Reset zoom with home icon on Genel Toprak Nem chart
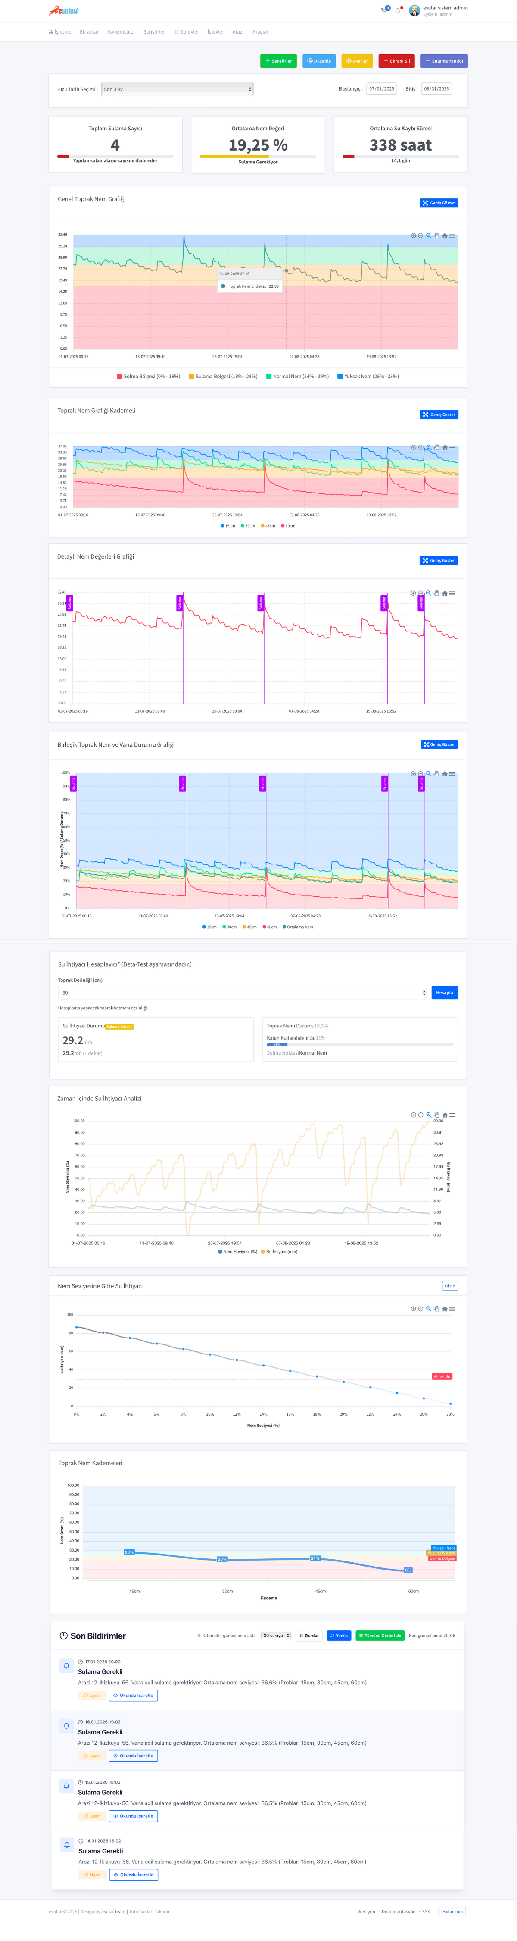This screenshot has width=517, height=1941. point(444,236)
